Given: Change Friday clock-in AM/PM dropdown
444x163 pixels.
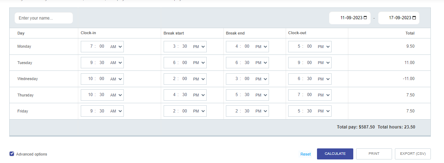Looking at the screenshot, I should pos(116,111).
